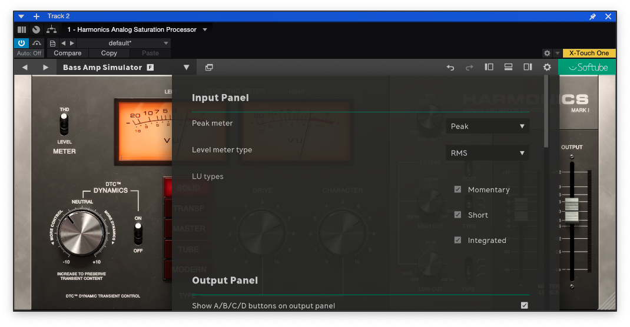630x327 pixels.
Task: Toggle the bottom panel layout icon
Action: [508, 67]
